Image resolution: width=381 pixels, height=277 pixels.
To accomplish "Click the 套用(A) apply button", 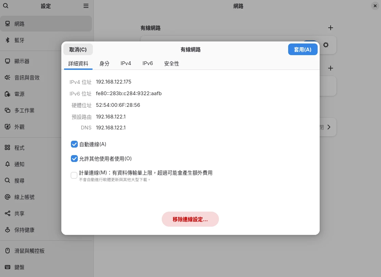I will 303,49.
